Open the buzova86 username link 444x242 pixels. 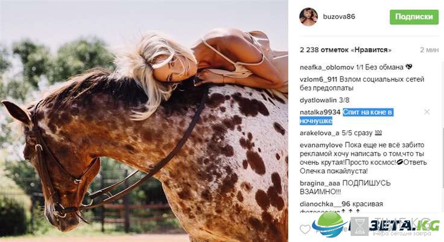tap(339, 16)
